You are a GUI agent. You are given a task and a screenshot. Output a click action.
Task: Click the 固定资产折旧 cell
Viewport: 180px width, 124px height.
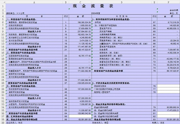(x=122, y=28)
